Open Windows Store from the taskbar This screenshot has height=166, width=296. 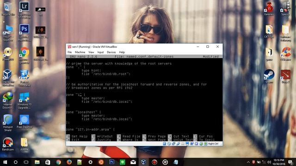coord(48,162)
